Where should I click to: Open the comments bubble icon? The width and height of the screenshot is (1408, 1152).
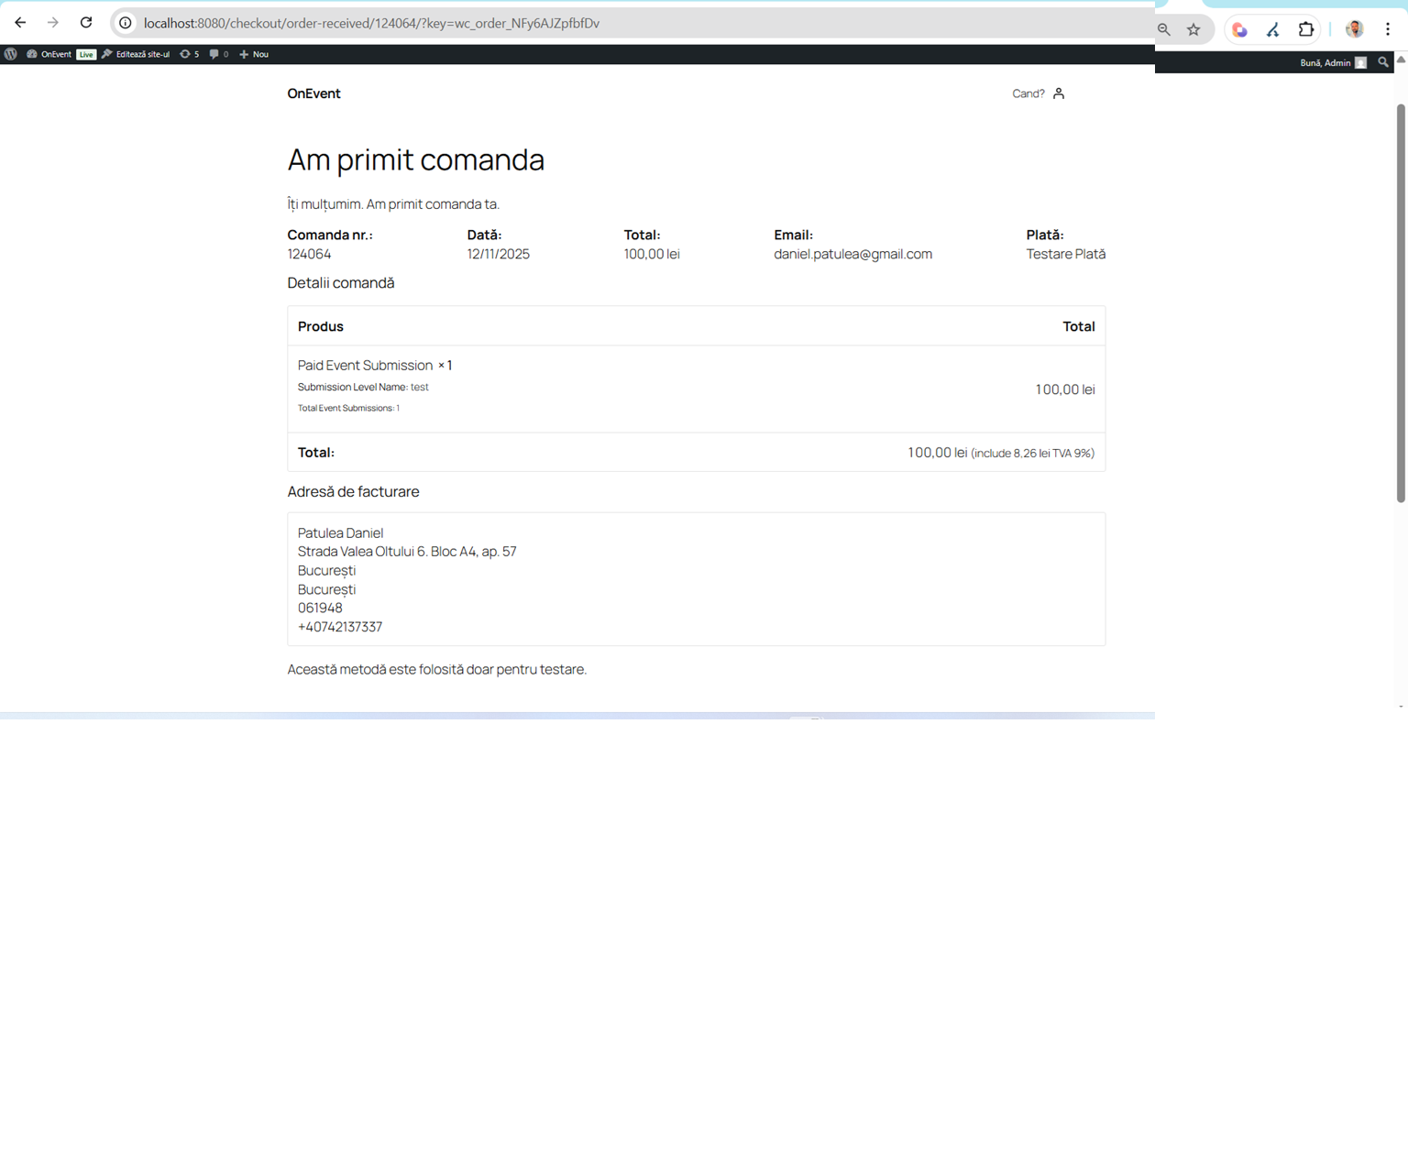pos(218,54)
